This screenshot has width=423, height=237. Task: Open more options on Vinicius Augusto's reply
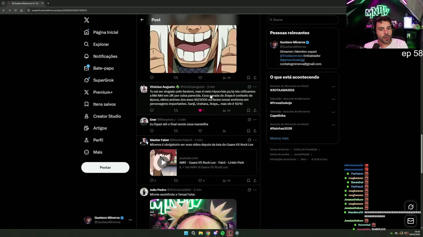255,87
